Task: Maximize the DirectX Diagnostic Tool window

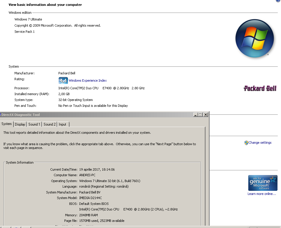Action: pos(200,115)
